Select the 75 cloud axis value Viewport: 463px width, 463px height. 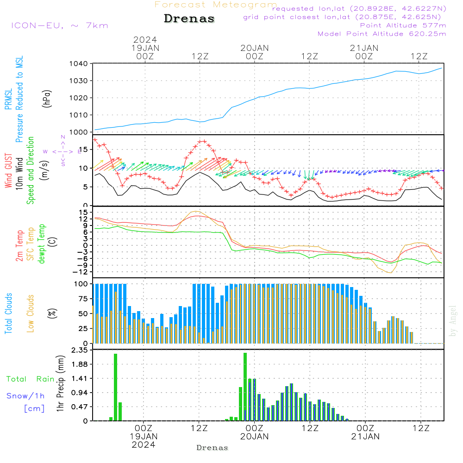pos(83,299)
